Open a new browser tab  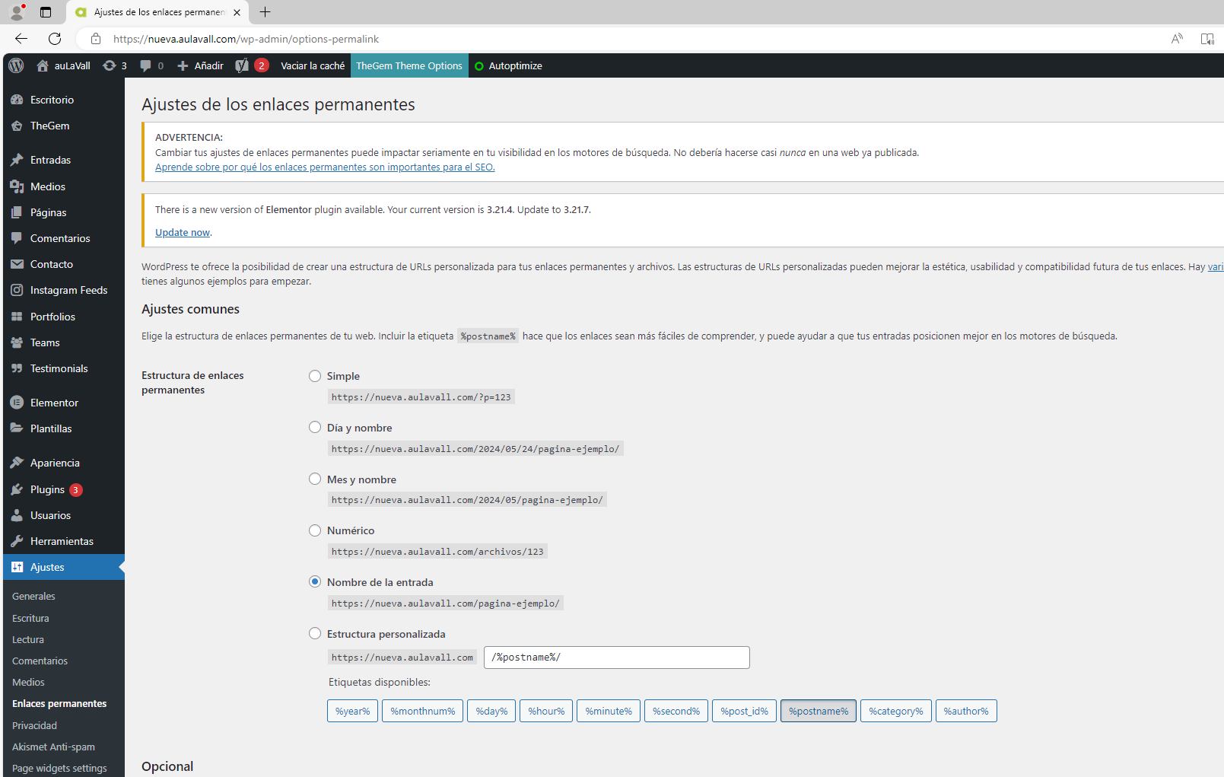click(265, 12)
